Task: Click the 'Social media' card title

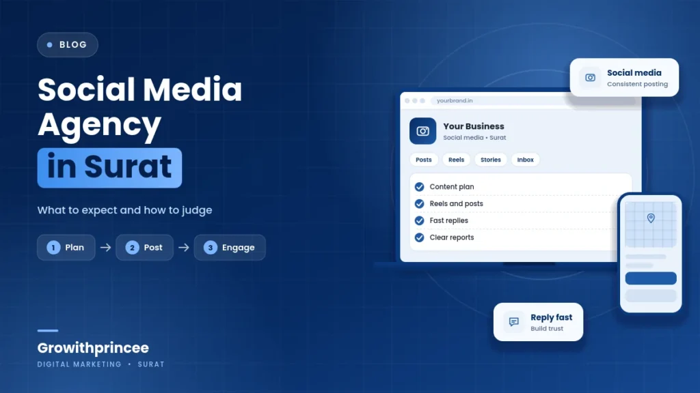Action: tap(634, 72)
